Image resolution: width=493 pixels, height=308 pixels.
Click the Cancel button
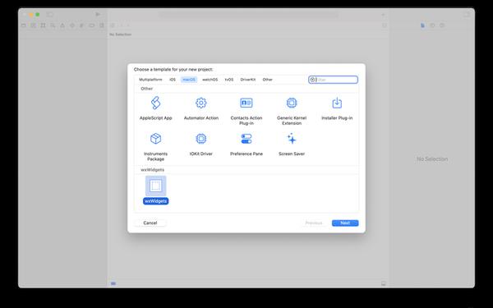[x=150, y=223]
